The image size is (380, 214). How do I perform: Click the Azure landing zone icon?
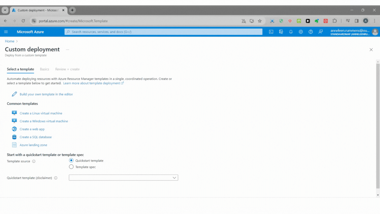coord(14,145)
